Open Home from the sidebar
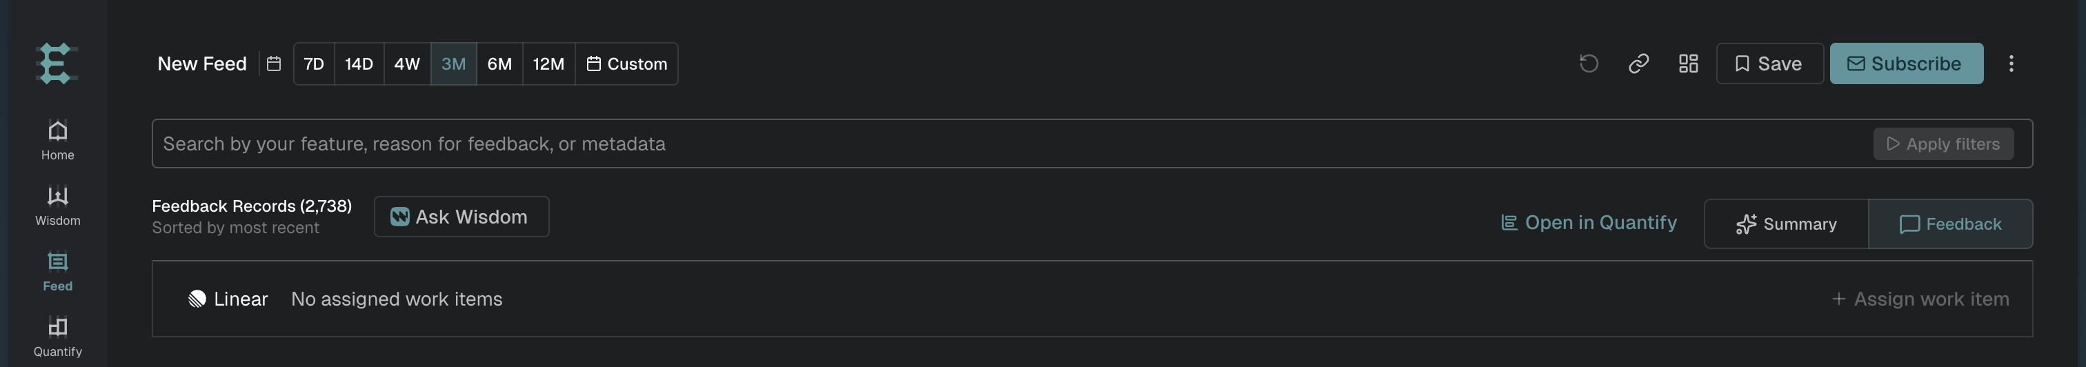Screen dimensions: 2086x367 pyautogui.click(x=57, y=140)
